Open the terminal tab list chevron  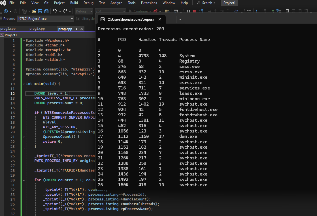[180, 19]
